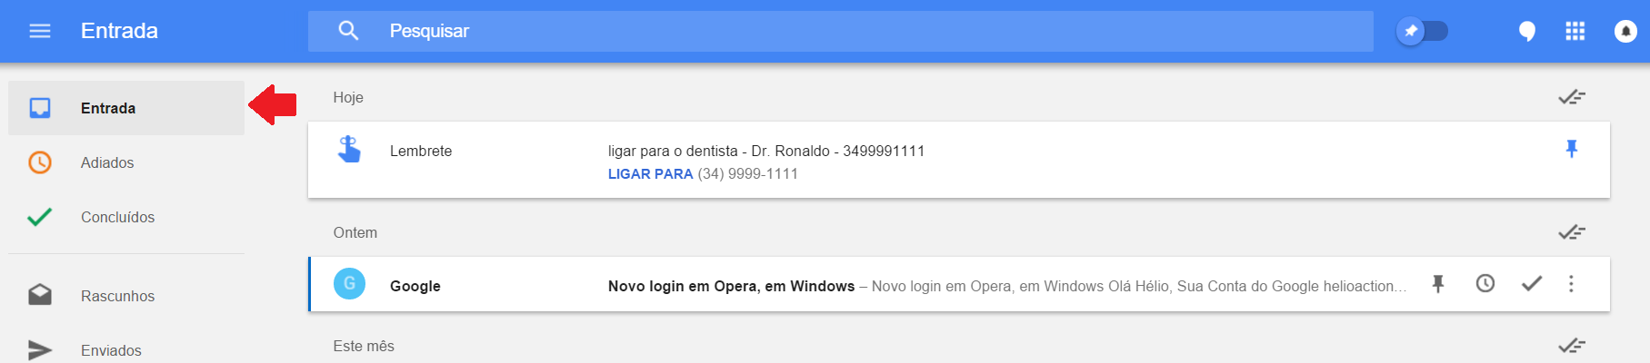Screen dimensions: 1650x363
Task: Open the hamburger main menu
Action: 40,31
